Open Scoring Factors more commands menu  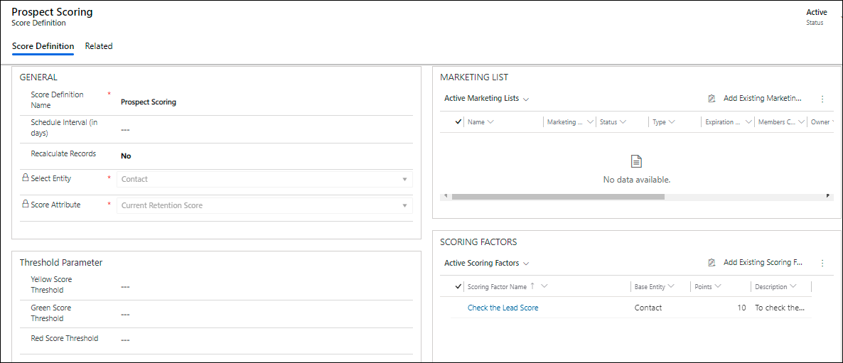coord(822,263)
